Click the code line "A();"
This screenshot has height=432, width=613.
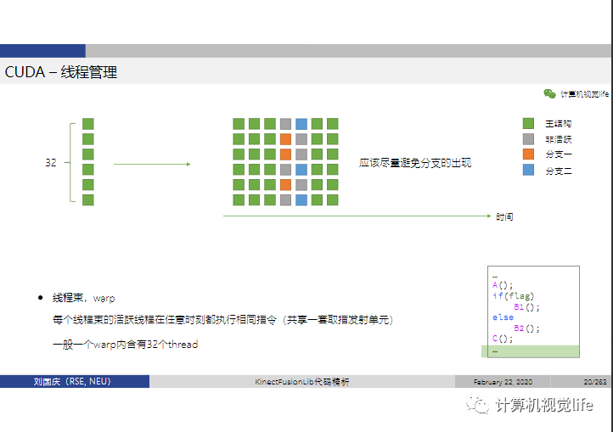click(503, 285)
